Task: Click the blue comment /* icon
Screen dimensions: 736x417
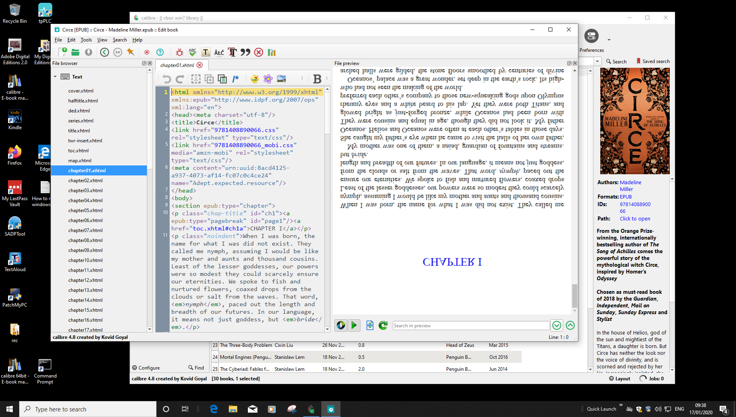Action: tap(235, 79)
